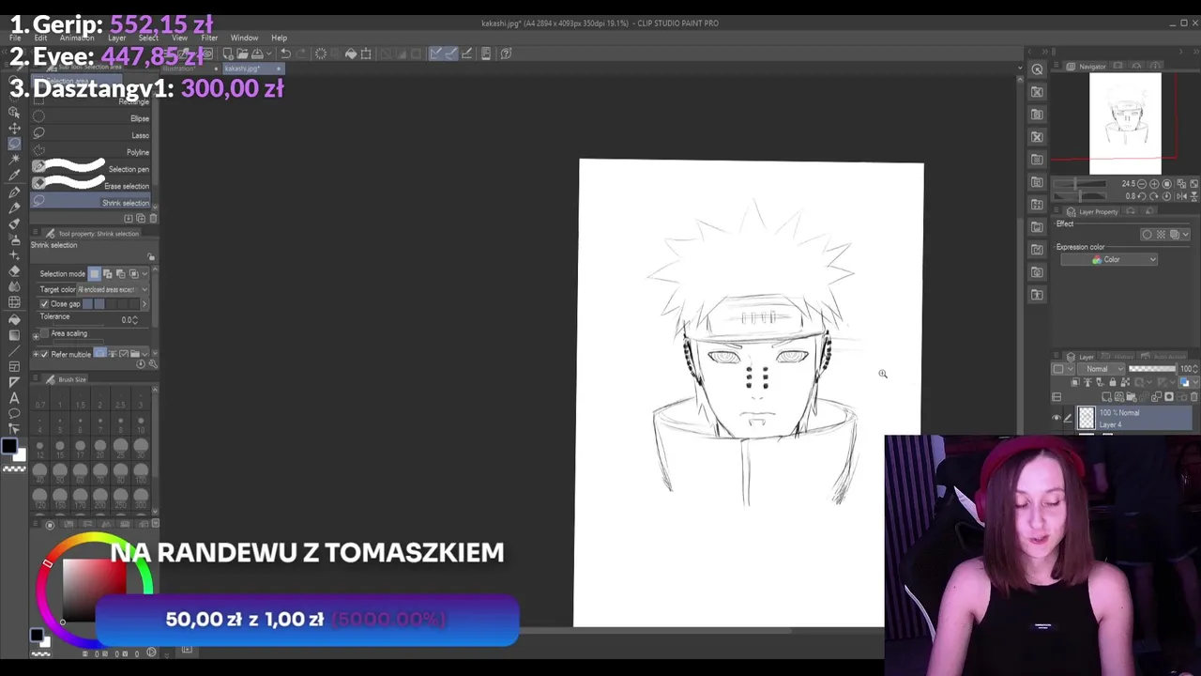Image resolution: width=1201 pixels, height=676 pixels.
Task: Click the Open file folder icon in the command bar
Action: click(242, 54)
